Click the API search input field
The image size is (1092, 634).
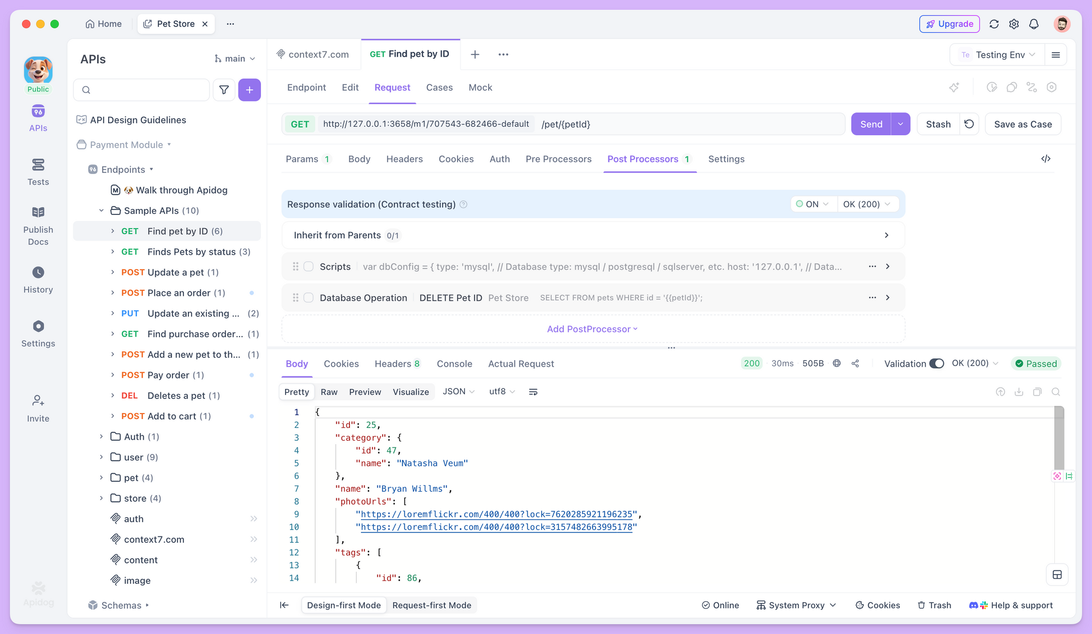pyautogui.click(x=142, y=90)
